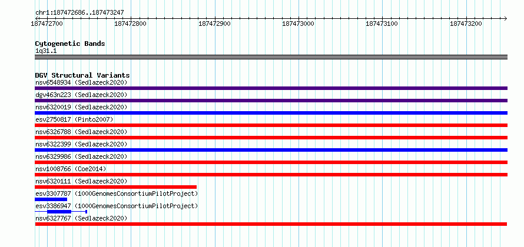Click the thick blue segment under esv3386947
524x247 pixels.
pos(59,212)
